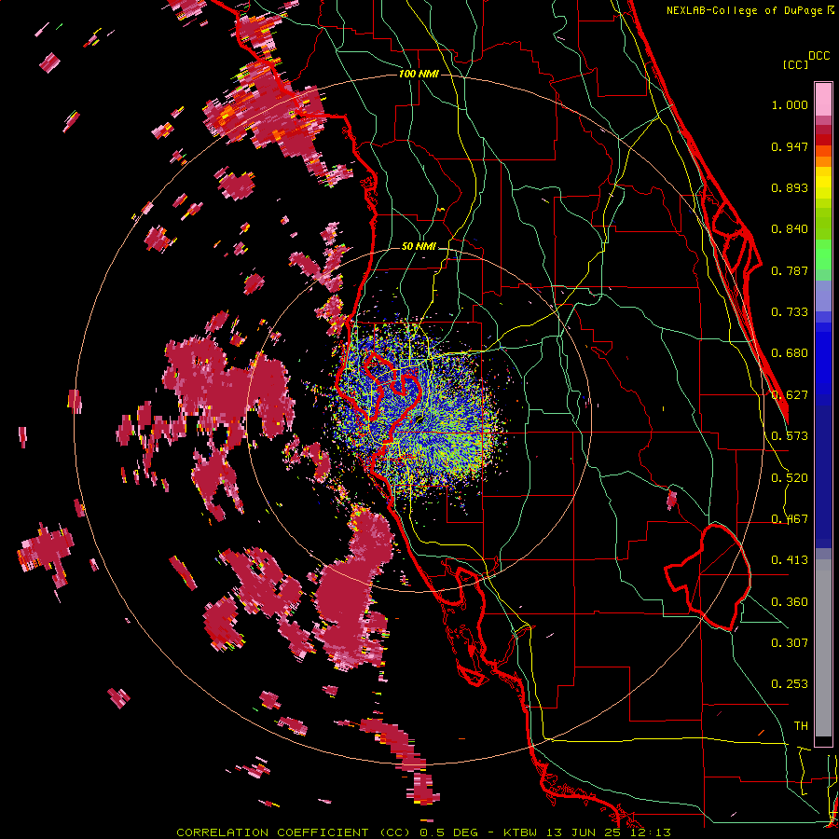Click the 50 NMI range ring label
This screenshot has height=839, width=839.
tap(419, 247)
